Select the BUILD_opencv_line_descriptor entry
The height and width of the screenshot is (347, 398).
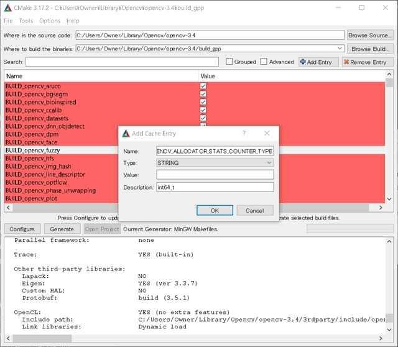click(x=45, y=174)
